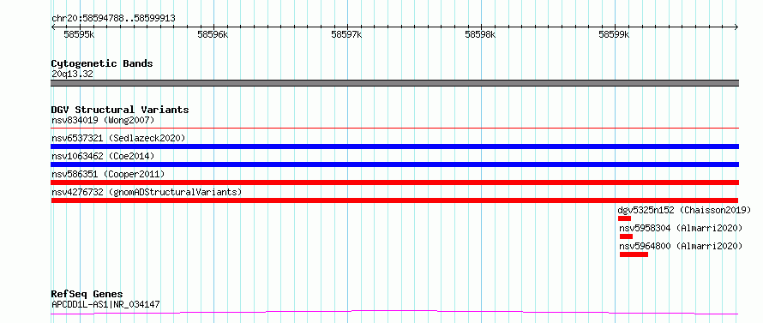Viewport: 763px width, 323px height.
Task: Click the RefSeq Genes track title
Action: (x=87, y=295)
